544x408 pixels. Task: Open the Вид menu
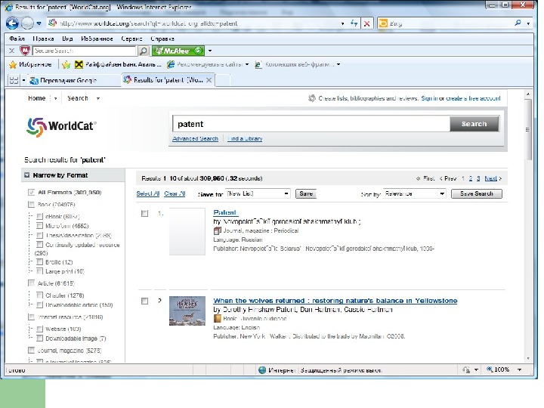(67, 39)
